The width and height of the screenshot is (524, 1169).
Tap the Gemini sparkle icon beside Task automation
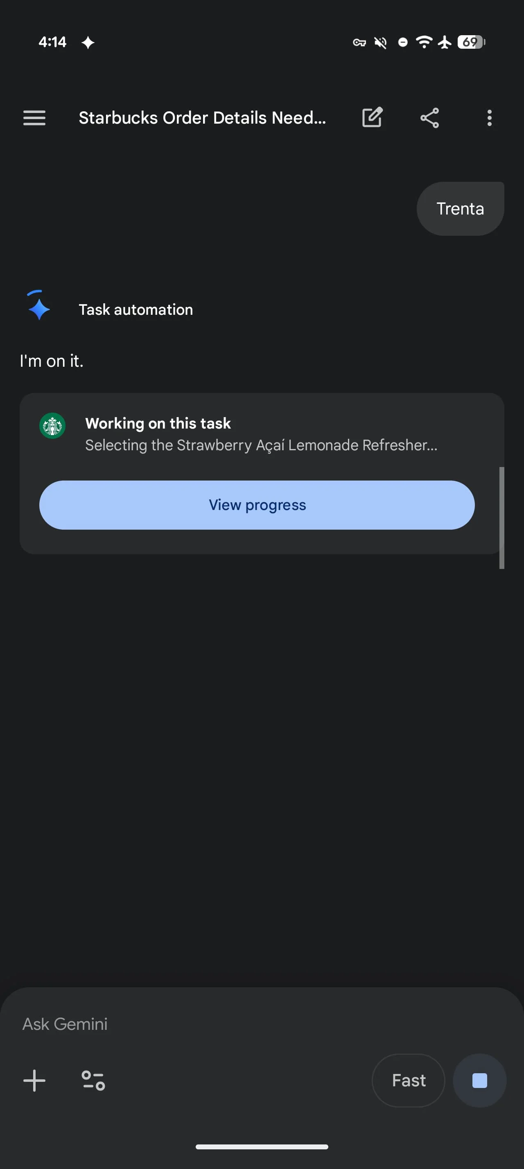click(39, 308)
